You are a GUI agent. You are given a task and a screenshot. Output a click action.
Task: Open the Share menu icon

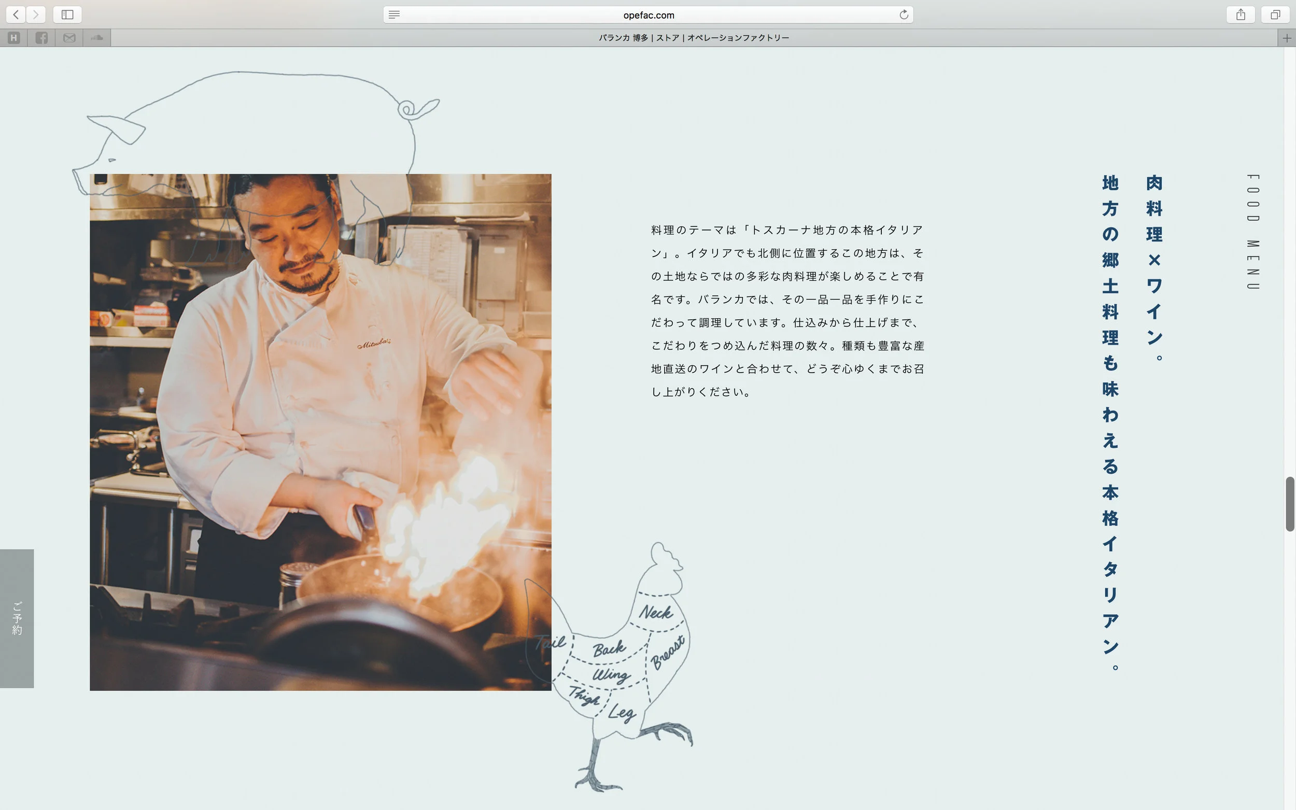point(1241,15)
